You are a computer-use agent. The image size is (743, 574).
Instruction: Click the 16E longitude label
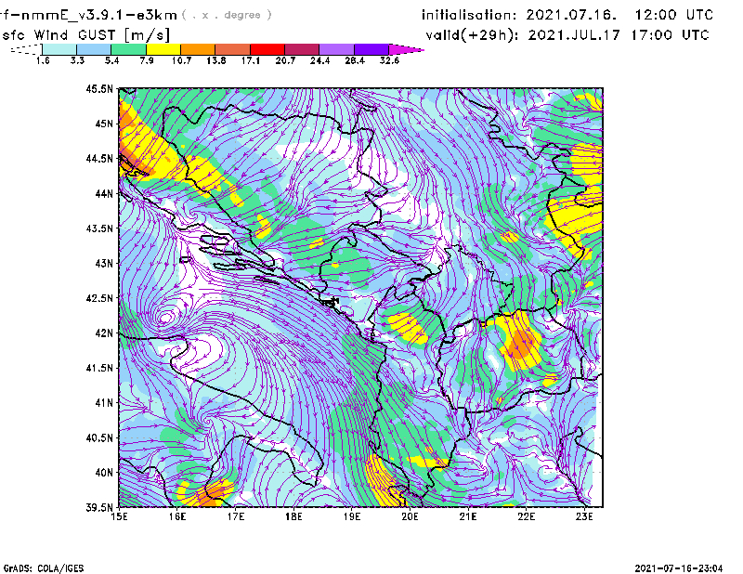tap(177, 516)
